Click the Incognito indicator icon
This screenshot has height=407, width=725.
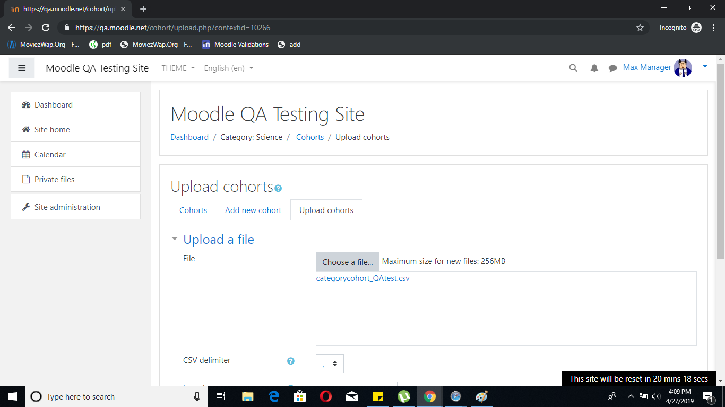pyautogui.click(x=696, y=28)
